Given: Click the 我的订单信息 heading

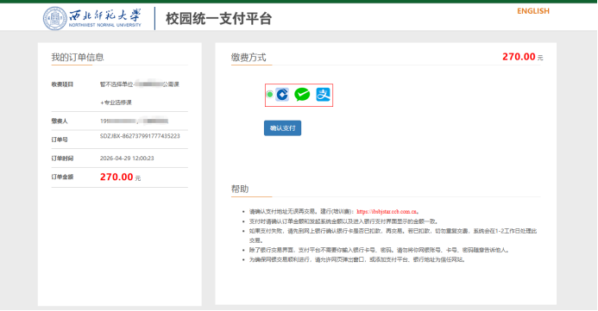Looking at the screenshot, I should (x=78, y=57).
